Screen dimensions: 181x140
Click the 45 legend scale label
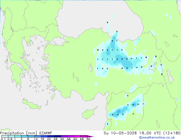pos(82,139)
